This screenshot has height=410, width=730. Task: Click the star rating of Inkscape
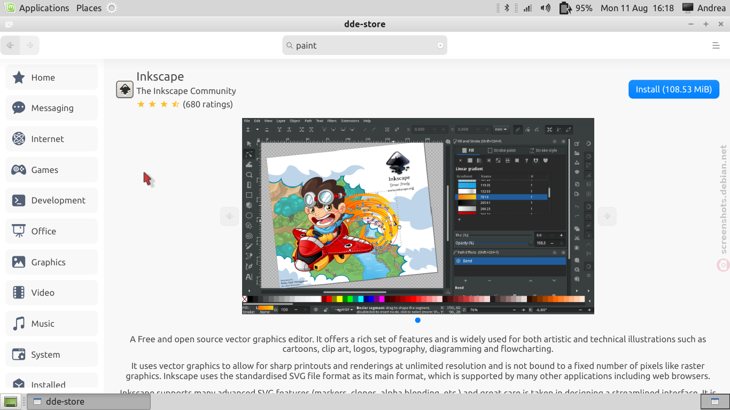tap(158, 104)
